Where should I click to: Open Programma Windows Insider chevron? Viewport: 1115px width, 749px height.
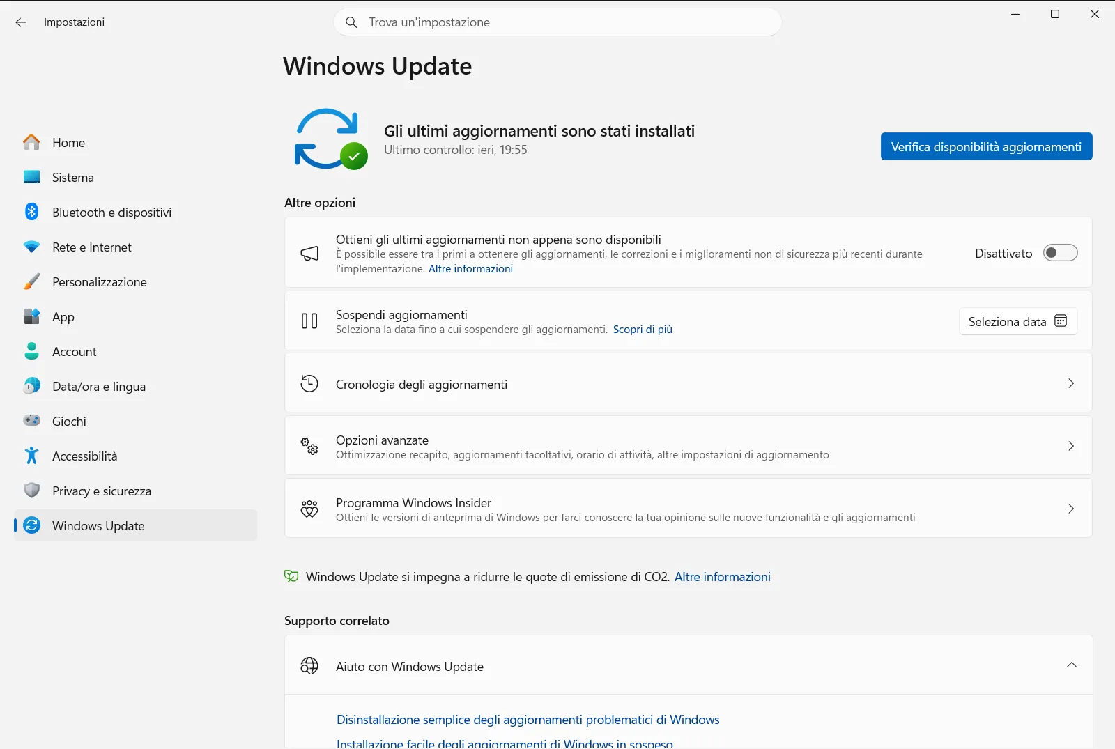[1071, 509]
